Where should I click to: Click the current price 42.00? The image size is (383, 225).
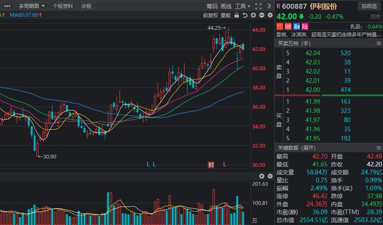(x=287, y=16)
